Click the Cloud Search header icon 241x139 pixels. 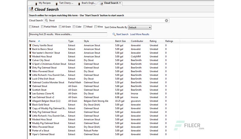(31, 9)
